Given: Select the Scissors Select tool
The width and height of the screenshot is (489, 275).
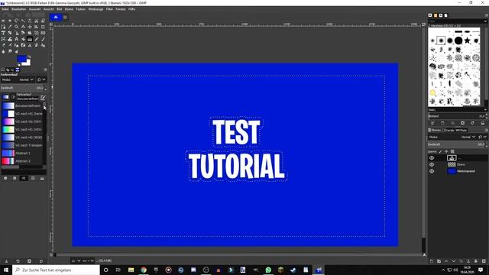Looking at the screenshot, I should coord(37,21).
